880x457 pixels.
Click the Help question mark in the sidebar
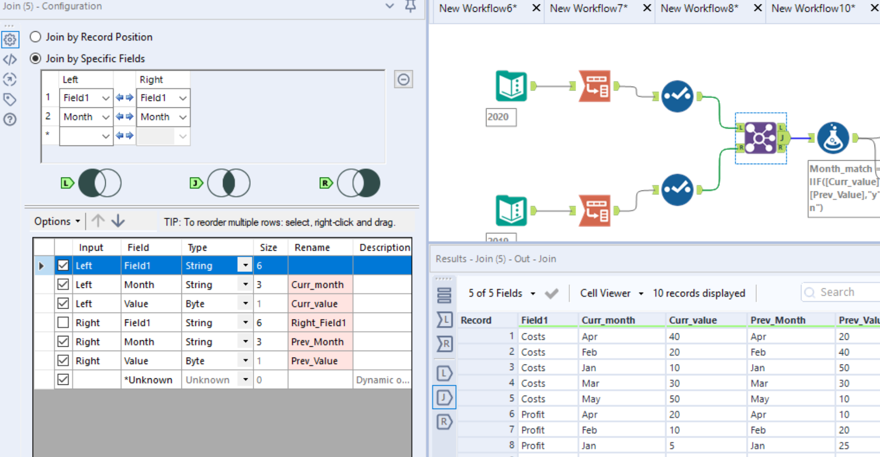(10, 119)
